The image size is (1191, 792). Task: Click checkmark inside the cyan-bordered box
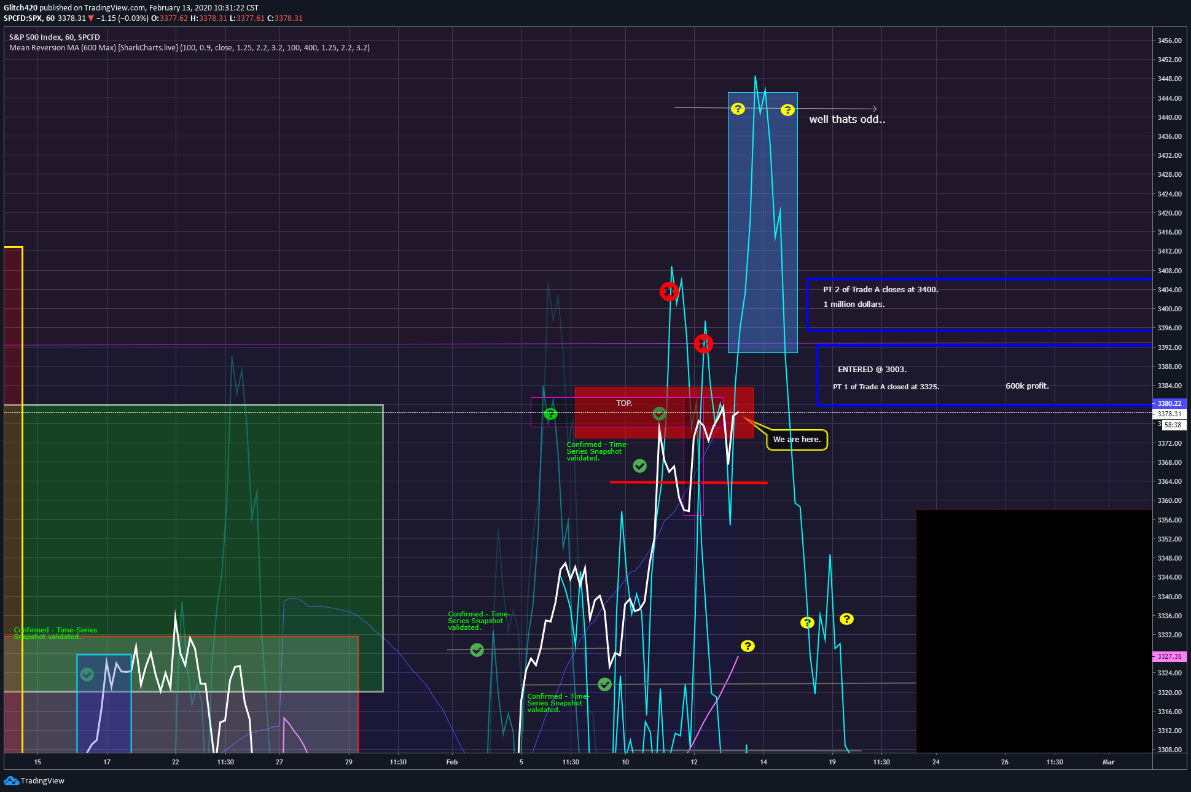click(x=87, y=675)
